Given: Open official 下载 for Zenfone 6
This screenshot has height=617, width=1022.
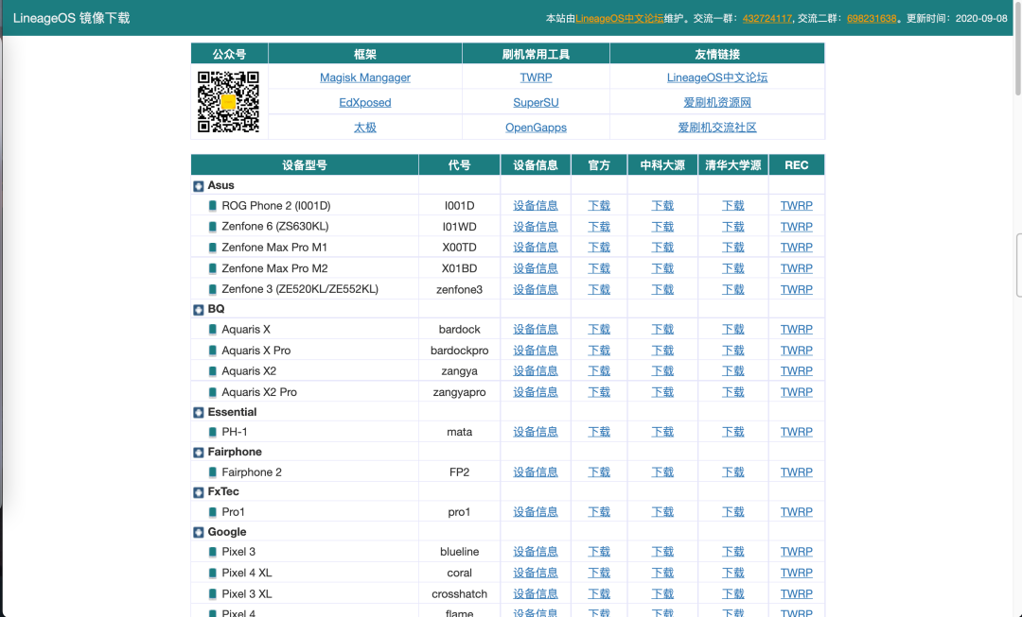Looking at the screenshot, I should click(x=599, y=227).
